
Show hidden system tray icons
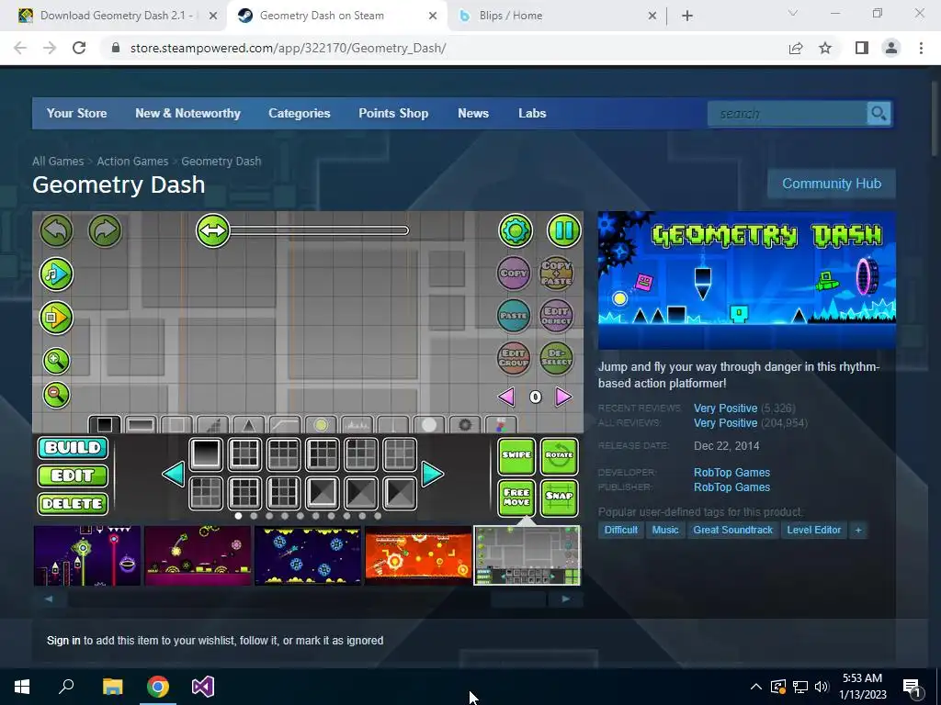point(756,687)
